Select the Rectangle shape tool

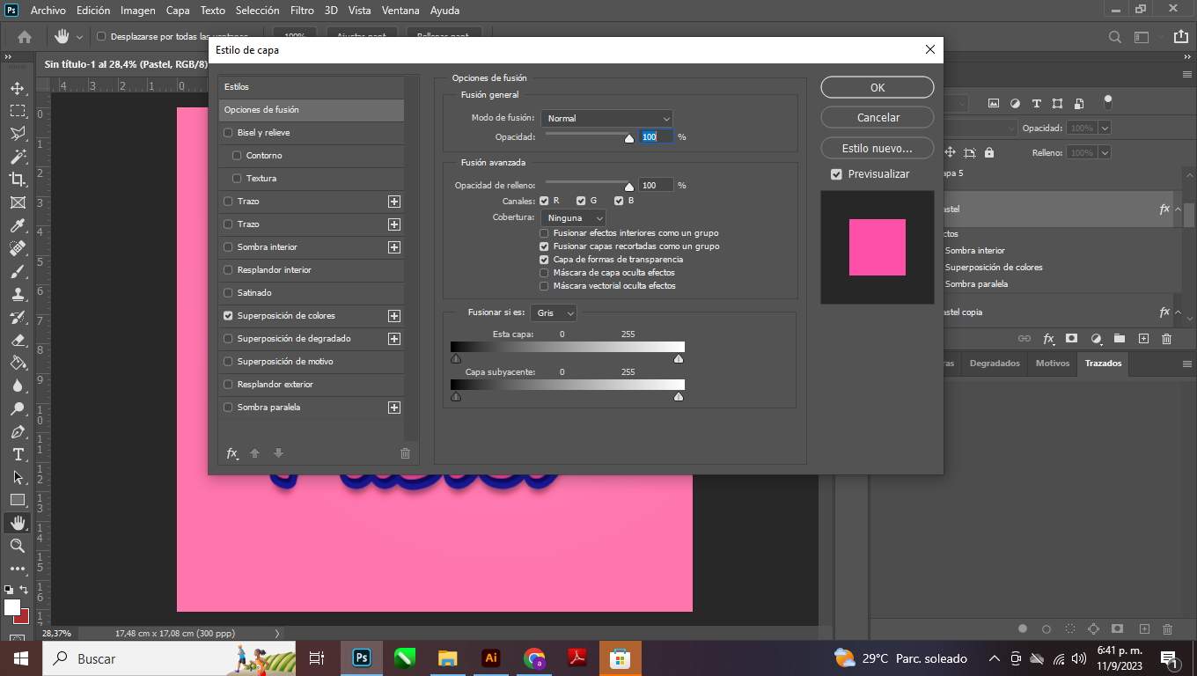(18, 500)
